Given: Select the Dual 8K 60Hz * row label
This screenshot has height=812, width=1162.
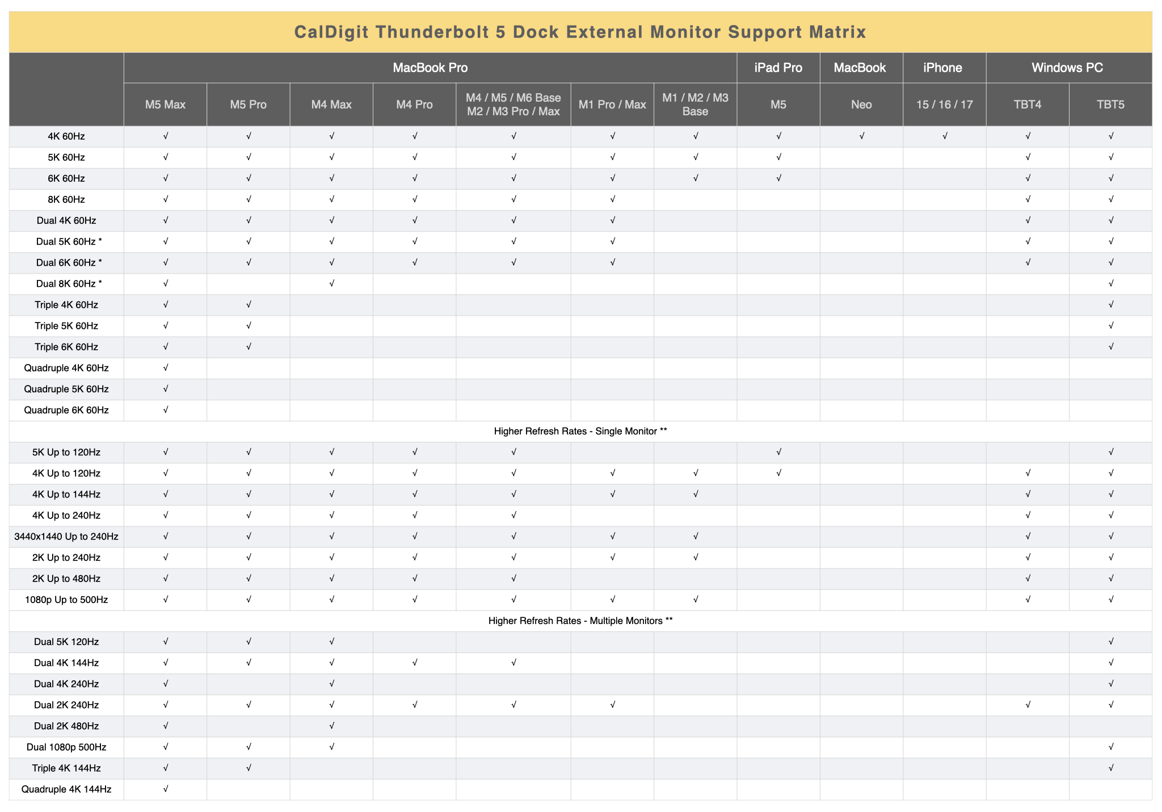Looking at the screenshot, I should (x=69, y=284).
